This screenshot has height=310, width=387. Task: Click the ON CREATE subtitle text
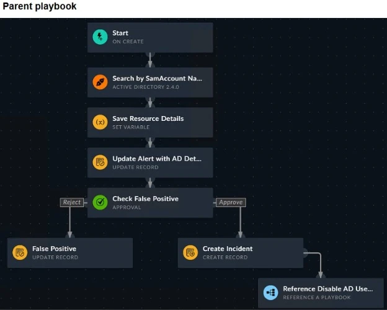[x=128, y=42]
